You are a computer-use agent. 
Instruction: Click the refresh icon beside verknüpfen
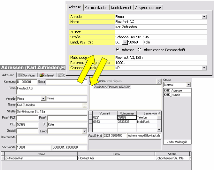tap(159, 81)
